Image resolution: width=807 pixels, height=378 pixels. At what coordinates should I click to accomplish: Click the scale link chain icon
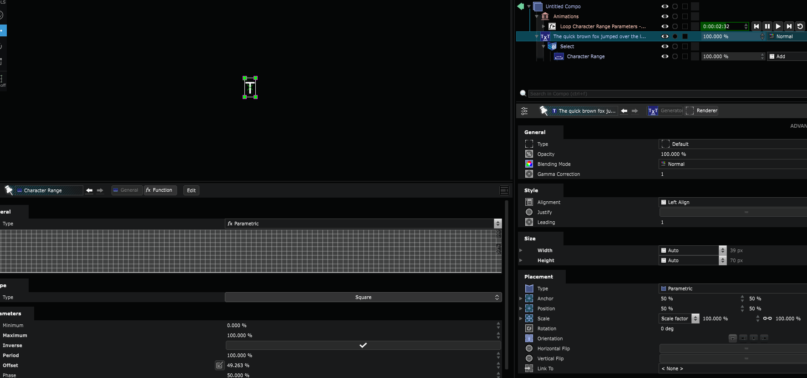[x=767, y=318]
